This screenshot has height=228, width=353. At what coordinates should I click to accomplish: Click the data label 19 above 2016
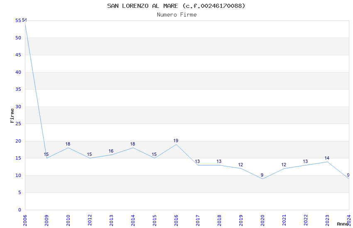[x=176, y=141]
